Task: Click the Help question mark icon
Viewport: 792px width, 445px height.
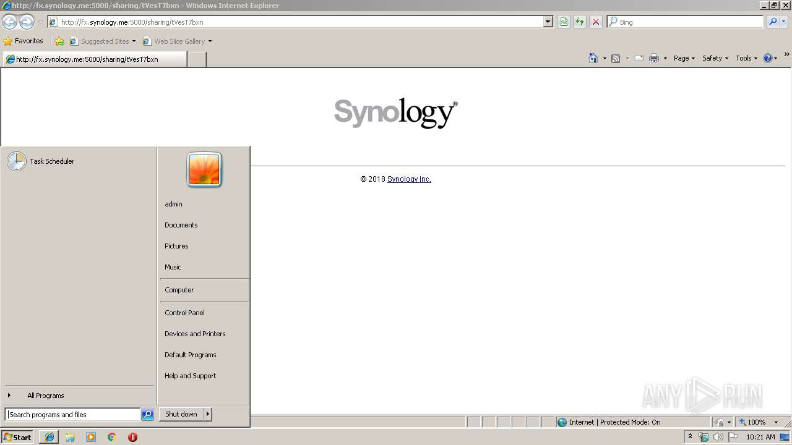Action: click(768, 58)
